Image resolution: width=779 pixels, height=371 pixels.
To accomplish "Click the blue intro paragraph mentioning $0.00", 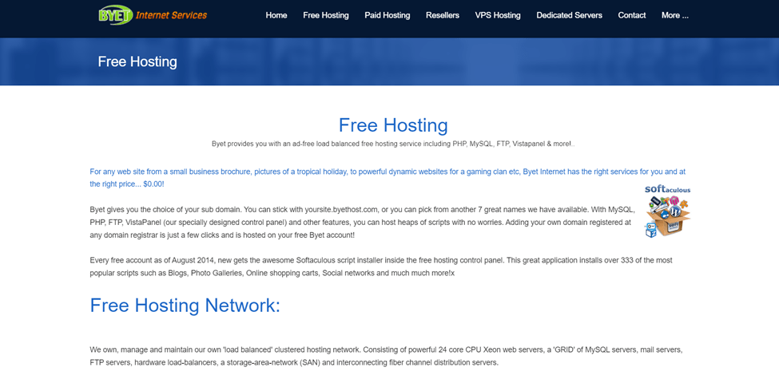I will coord(388,177).
